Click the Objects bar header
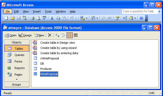 [17, 42]
